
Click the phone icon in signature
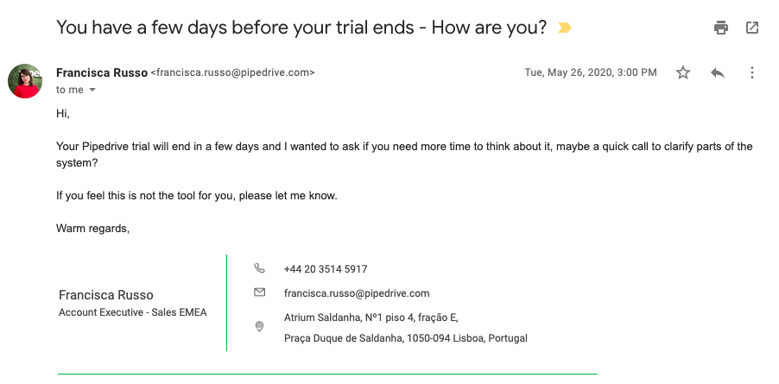(x=259, y=268)
